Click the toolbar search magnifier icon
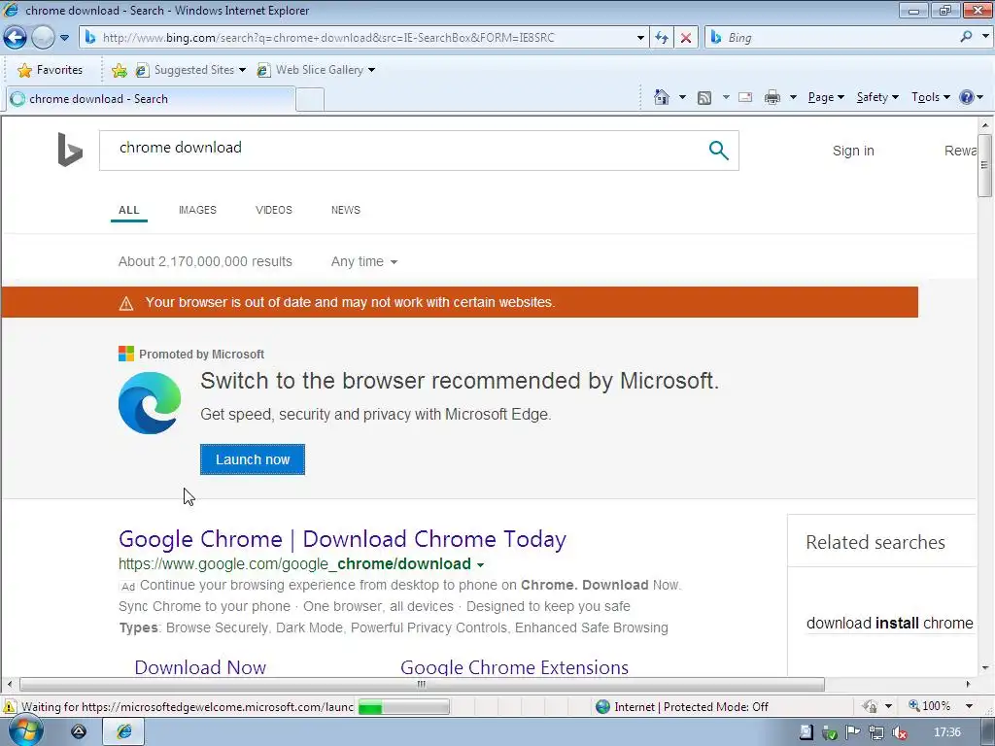Viewport: 995px width, 746px height. (966, 37)
